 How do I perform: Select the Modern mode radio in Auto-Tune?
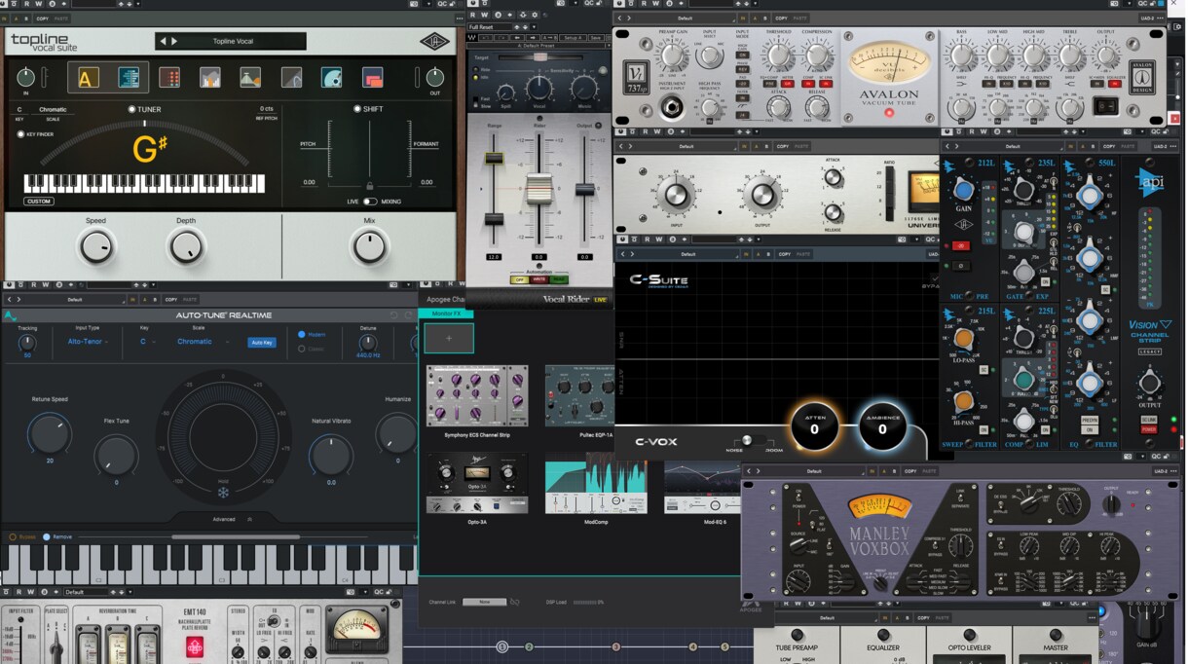(302, 334)
